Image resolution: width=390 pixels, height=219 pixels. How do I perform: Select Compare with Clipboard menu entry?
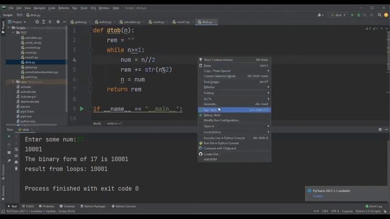click(x=234, y=148)
